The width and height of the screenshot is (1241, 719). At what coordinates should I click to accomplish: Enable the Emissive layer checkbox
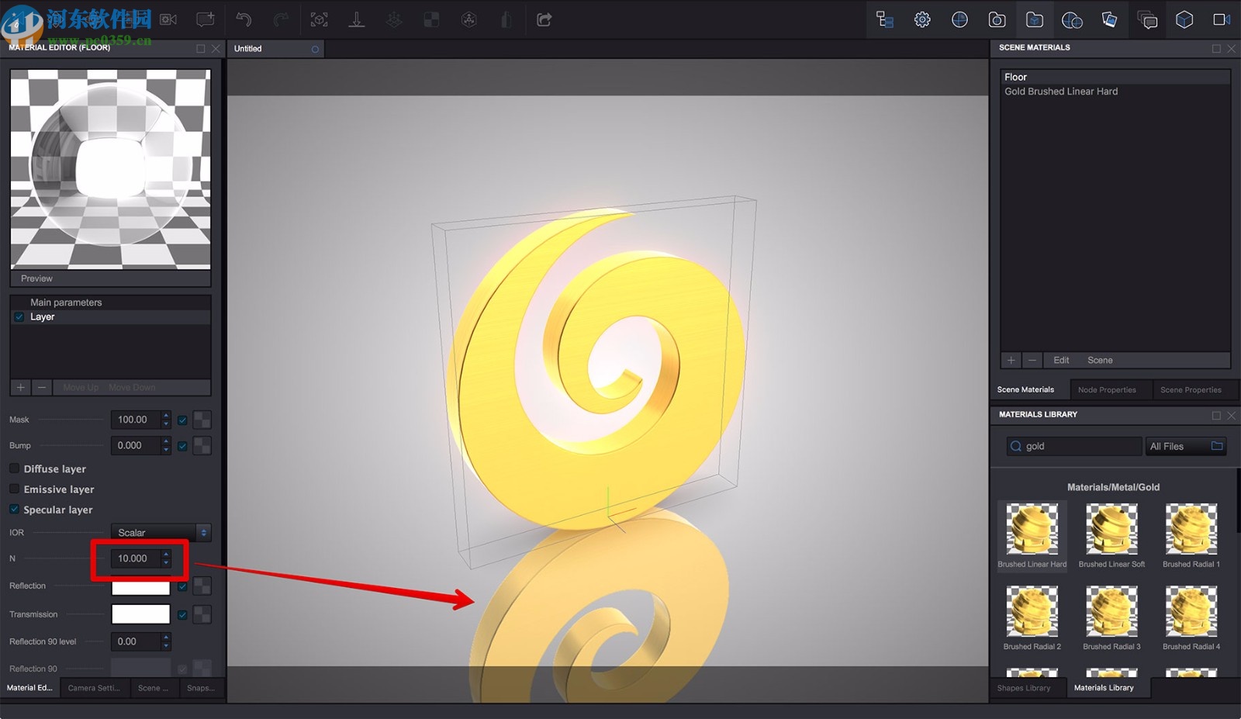pyautogui.click(x=14, y=489)
